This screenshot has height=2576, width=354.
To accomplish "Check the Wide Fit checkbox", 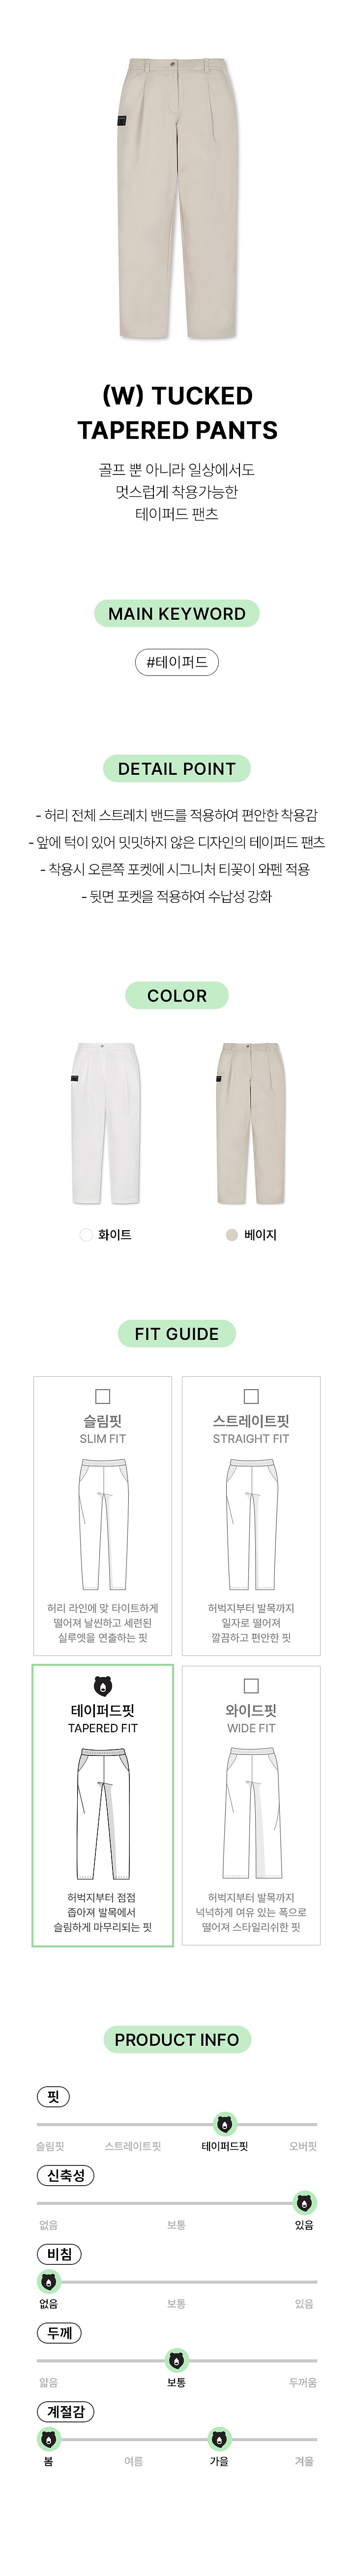I will point(251,1686).
